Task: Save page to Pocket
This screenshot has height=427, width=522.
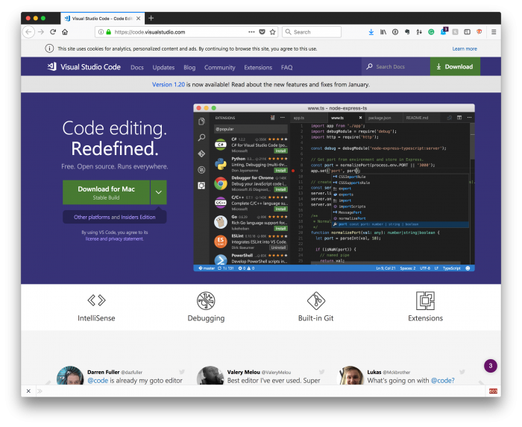Action: tap(262, 32)
